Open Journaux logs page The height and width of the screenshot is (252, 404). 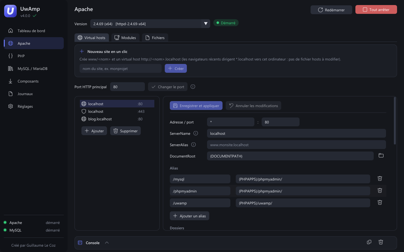(x=34, y=94)
